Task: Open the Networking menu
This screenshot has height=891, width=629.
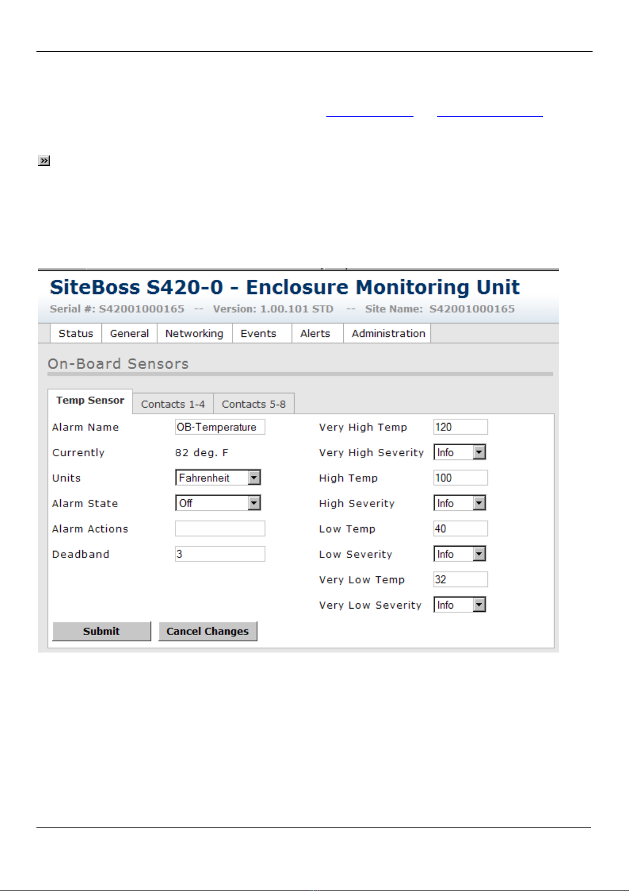Action: (x=194, y=334)
